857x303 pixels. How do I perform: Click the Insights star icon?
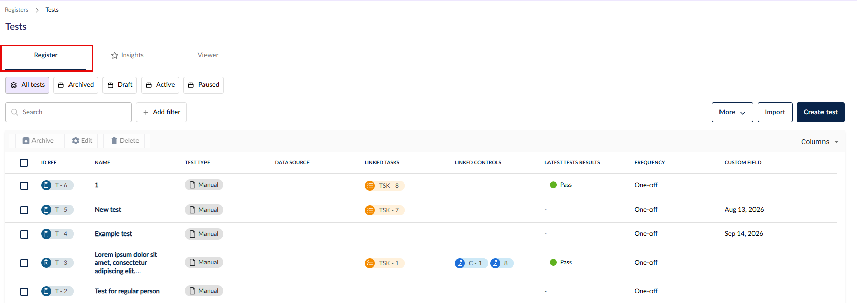(115, 55)
